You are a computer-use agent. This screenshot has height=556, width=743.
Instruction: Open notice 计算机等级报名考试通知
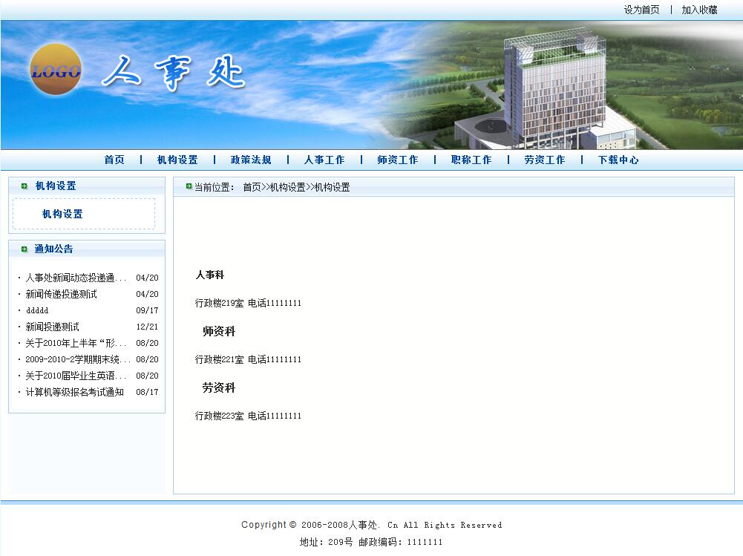[74, 393]
